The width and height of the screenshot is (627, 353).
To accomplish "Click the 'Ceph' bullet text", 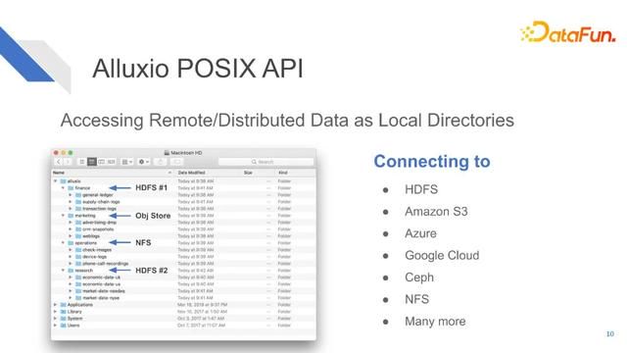I will point(419,277).
